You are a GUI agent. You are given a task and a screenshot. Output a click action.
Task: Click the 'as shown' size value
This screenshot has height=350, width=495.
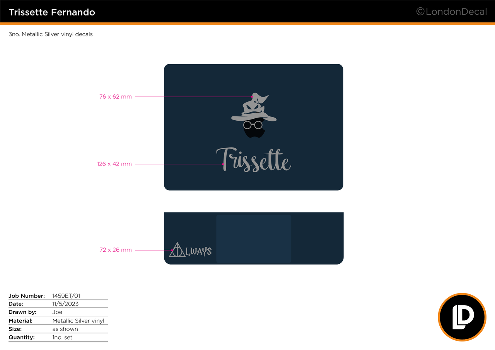coord(65,329)
